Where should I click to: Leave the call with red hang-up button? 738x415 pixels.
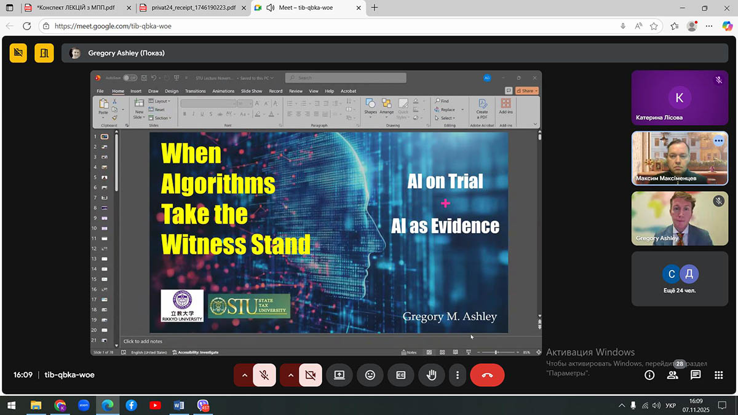pyautogui.click(x=487, y=375)
